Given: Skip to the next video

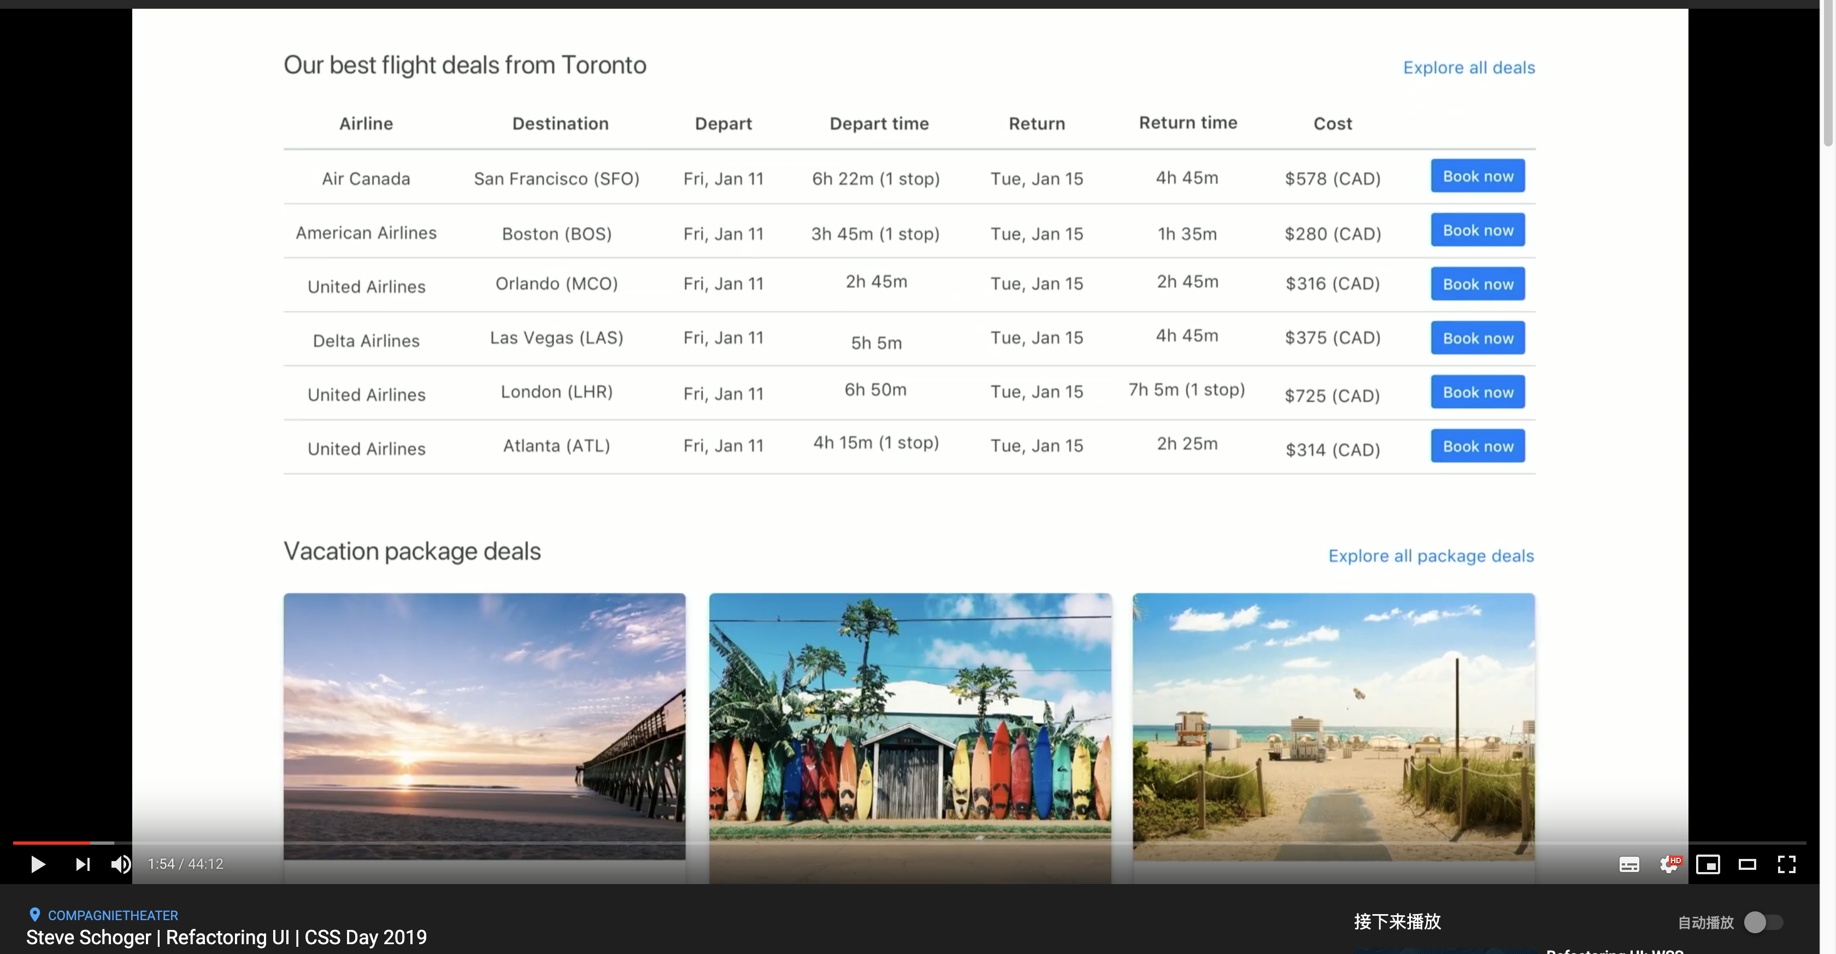Looking at the screenshot, I should [x=83, y=864].
